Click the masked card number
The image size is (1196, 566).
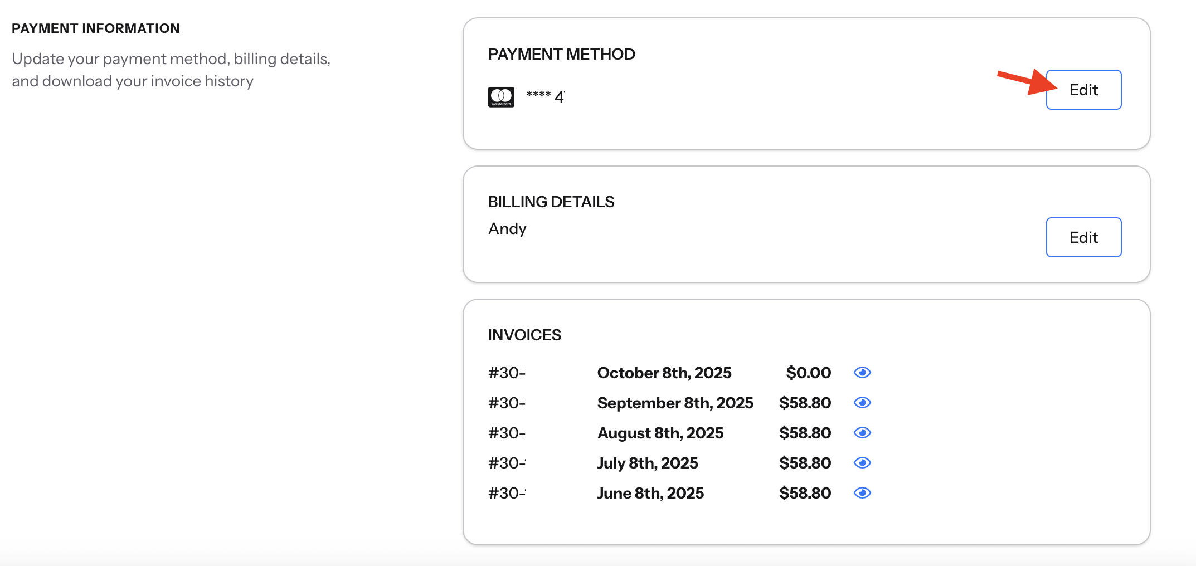tap(545, 96)
